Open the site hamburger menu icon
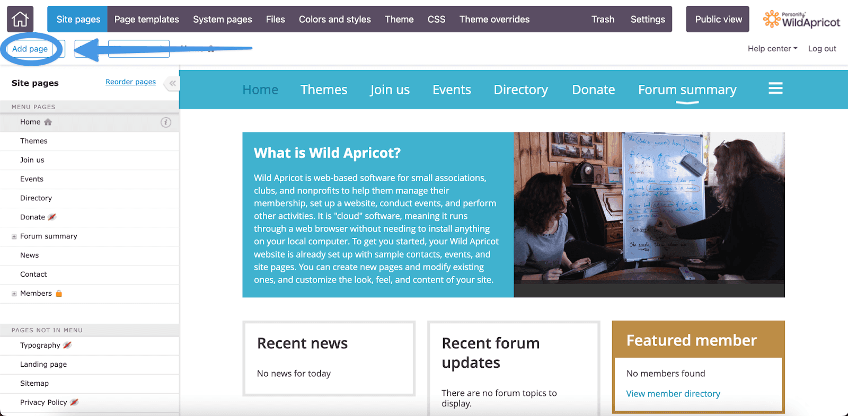The height and width of the screenshot is (416, 848). tap(775, 88)
